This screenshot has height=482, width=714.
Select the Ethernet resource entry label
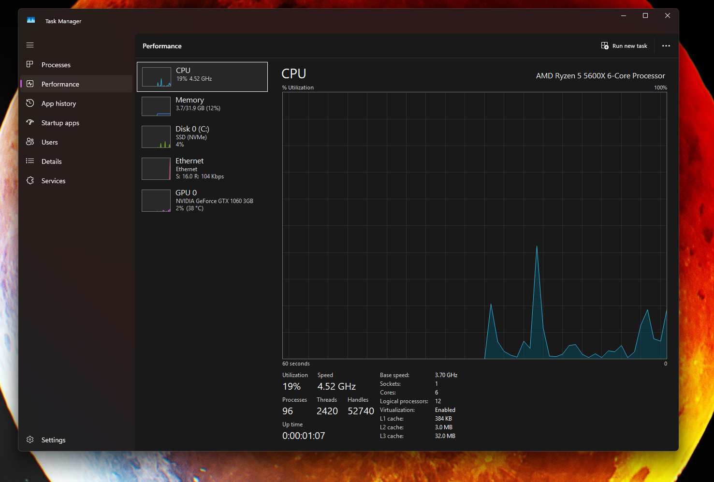[x=189, y=161]
